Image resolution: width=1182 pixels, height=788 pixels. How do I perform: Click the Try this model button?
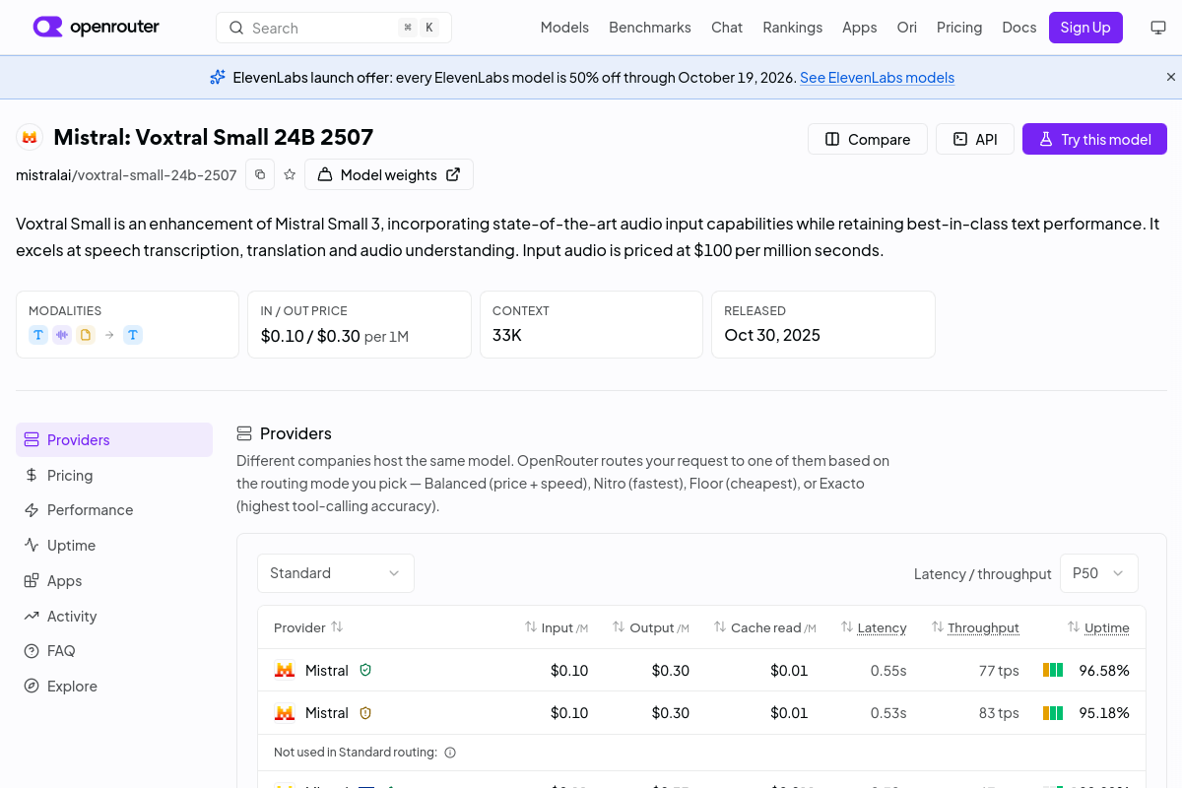(1094, 139)
